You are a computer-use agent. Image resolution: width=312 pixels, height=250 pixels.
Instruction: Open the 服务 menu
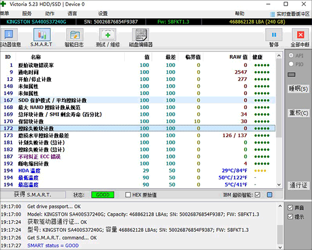pos(27,14)
